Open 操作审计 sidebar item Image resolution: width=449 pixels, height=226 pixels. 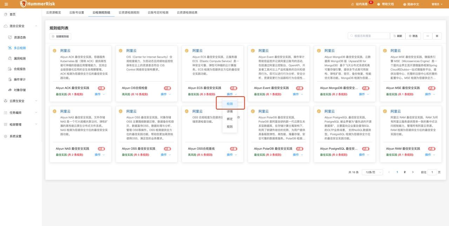pos(21,79)
